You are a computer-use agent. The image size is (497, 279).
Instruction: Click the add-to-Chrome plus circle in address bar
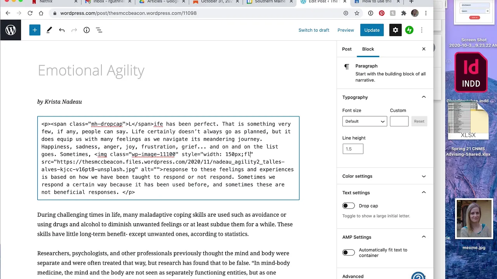[346, 13]
